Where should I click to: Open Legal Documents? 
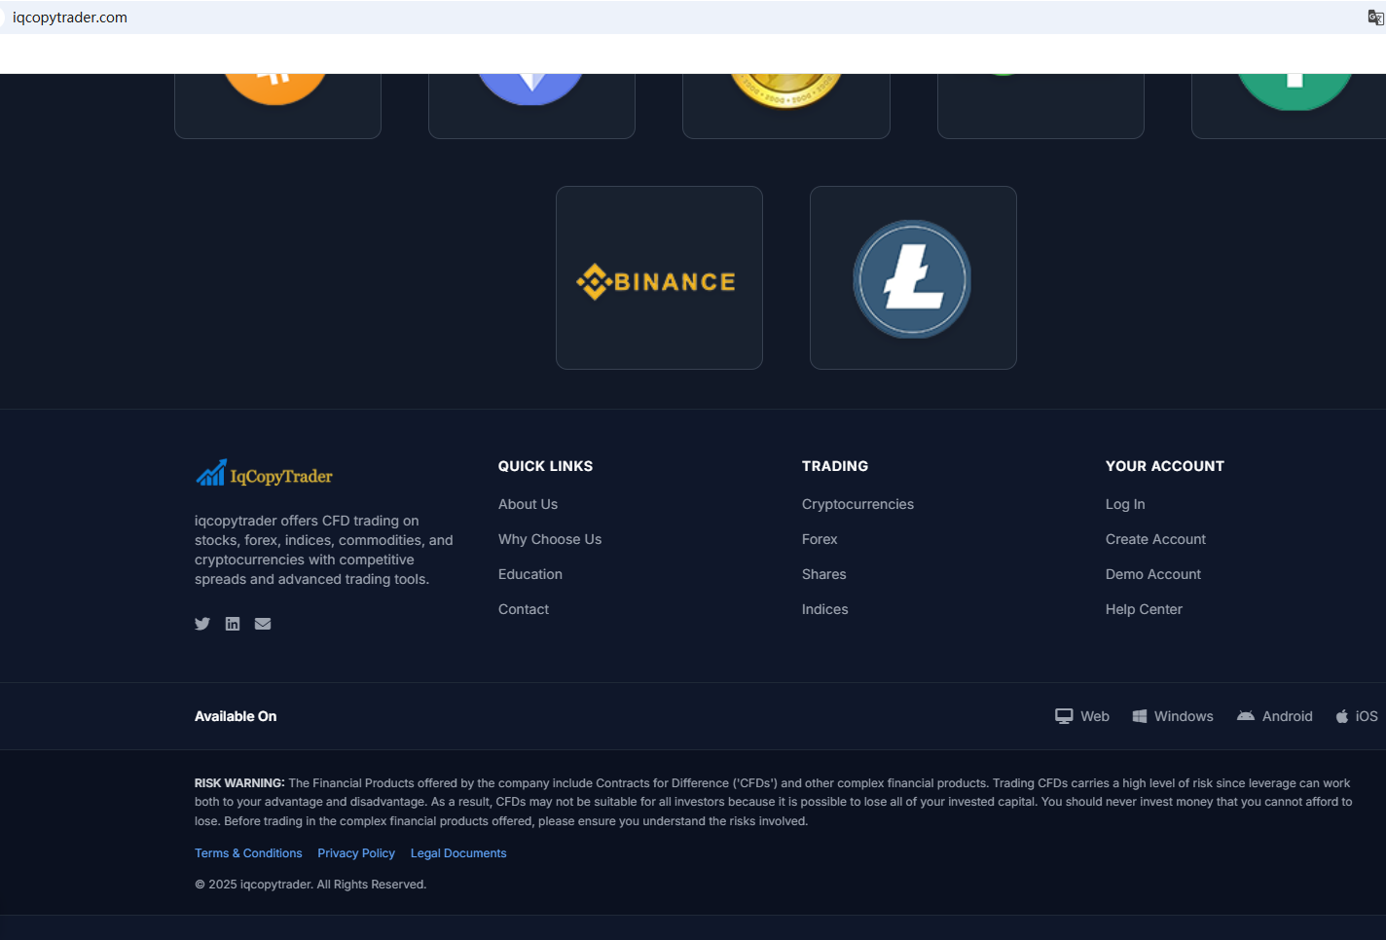(458, 853)
